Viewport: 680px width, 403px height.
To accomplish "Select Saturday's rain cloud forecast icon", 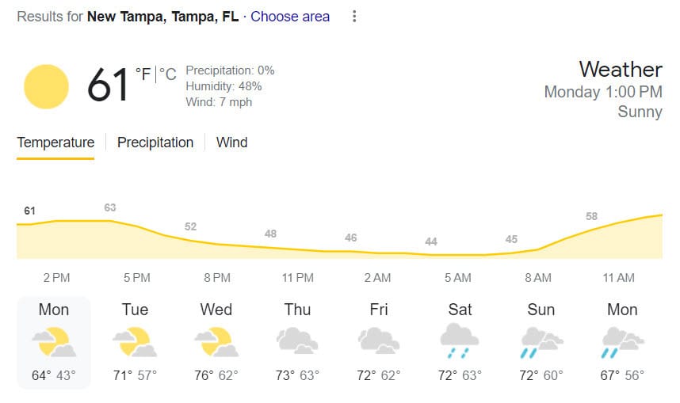I will point(460,340).
